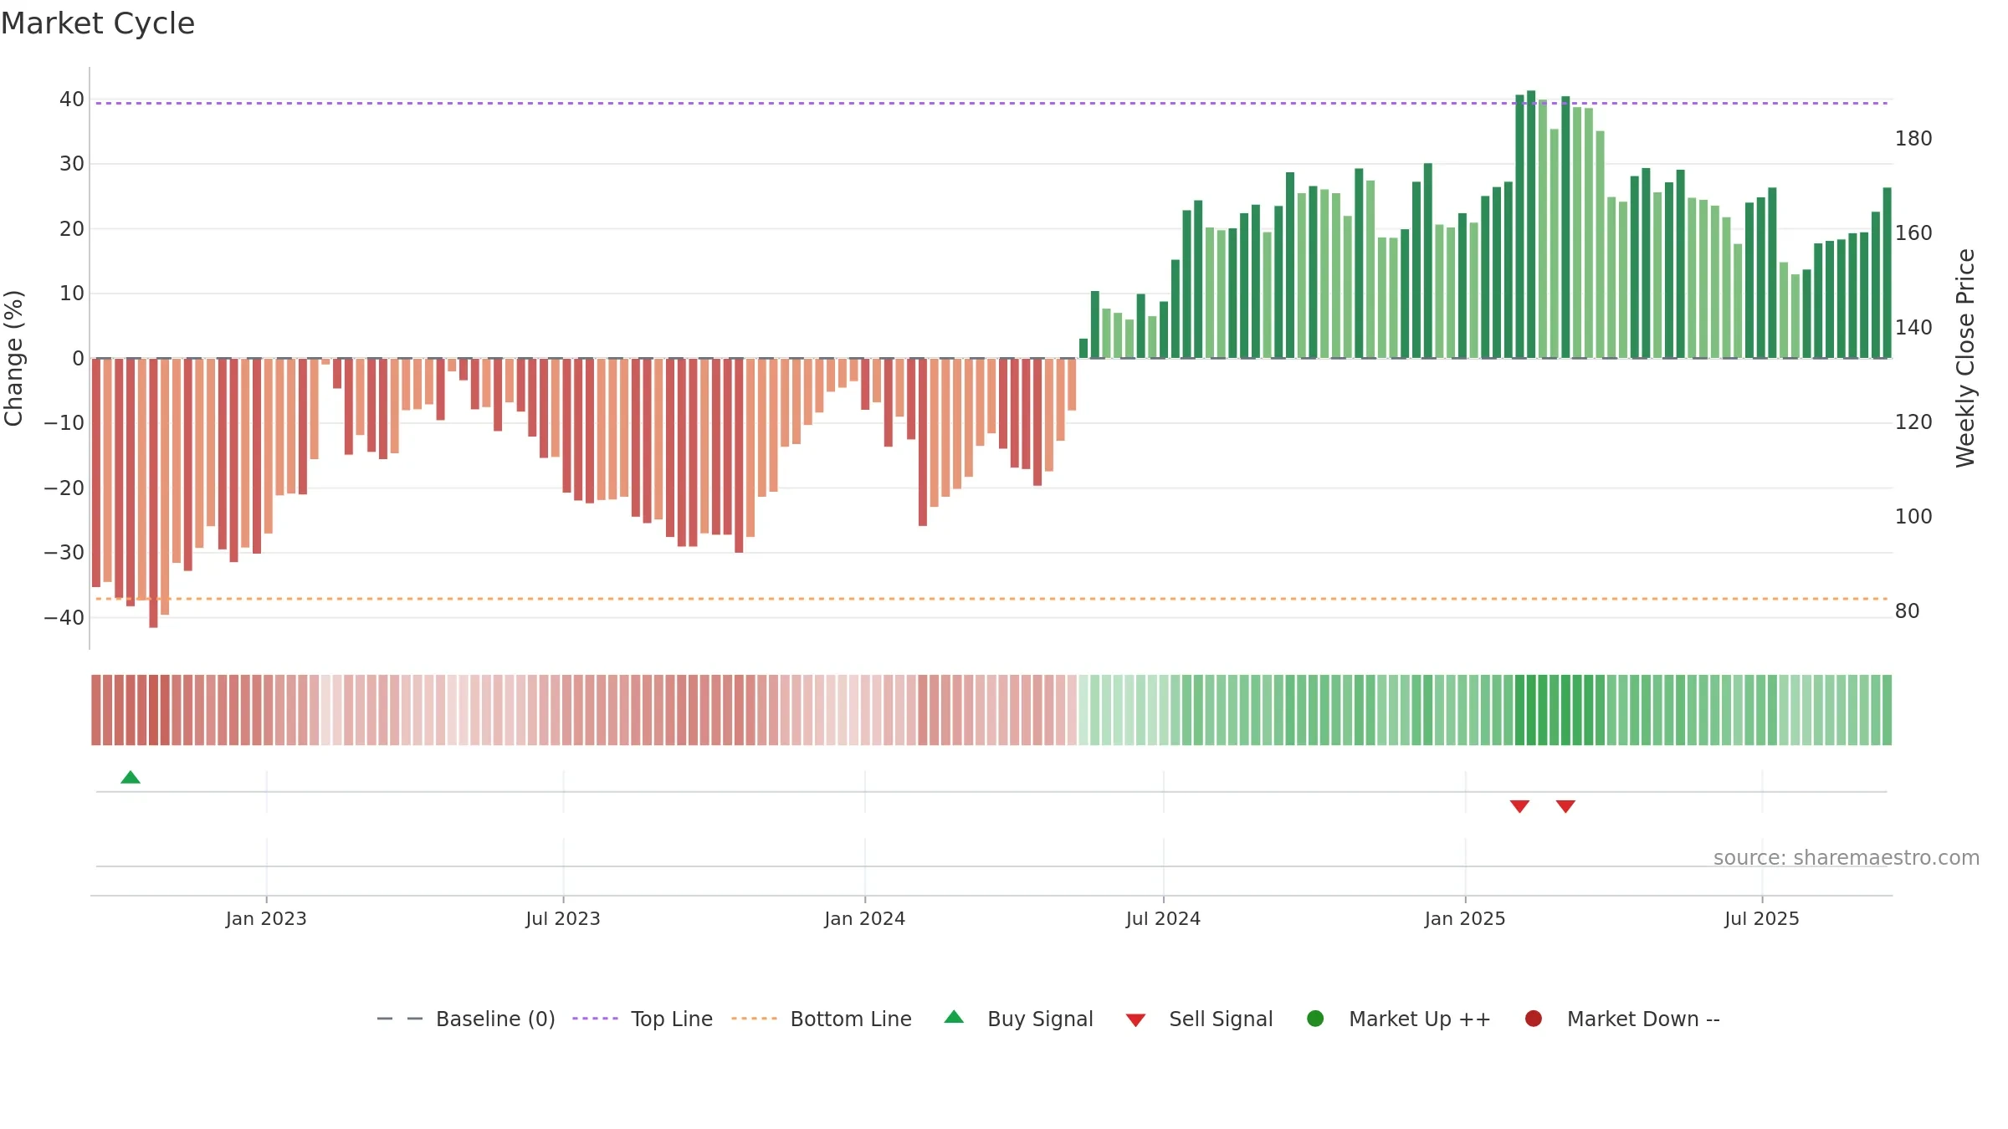
Task: Click the Jan 2023 axis label
Action: click(x=266, y=919)
